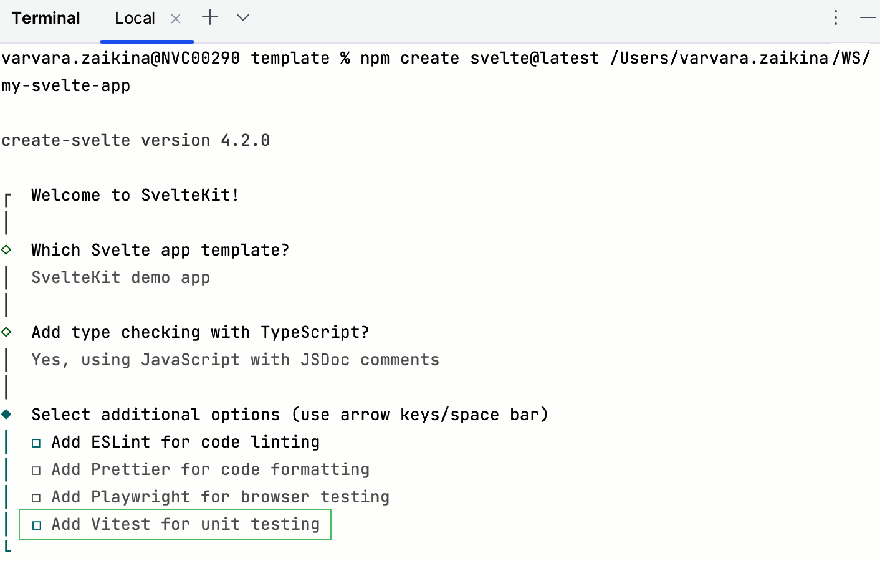The height and width of the screenshot is (561, 880).
Task: Check the Vitest option checkbox
Action: tap(36, 525)
